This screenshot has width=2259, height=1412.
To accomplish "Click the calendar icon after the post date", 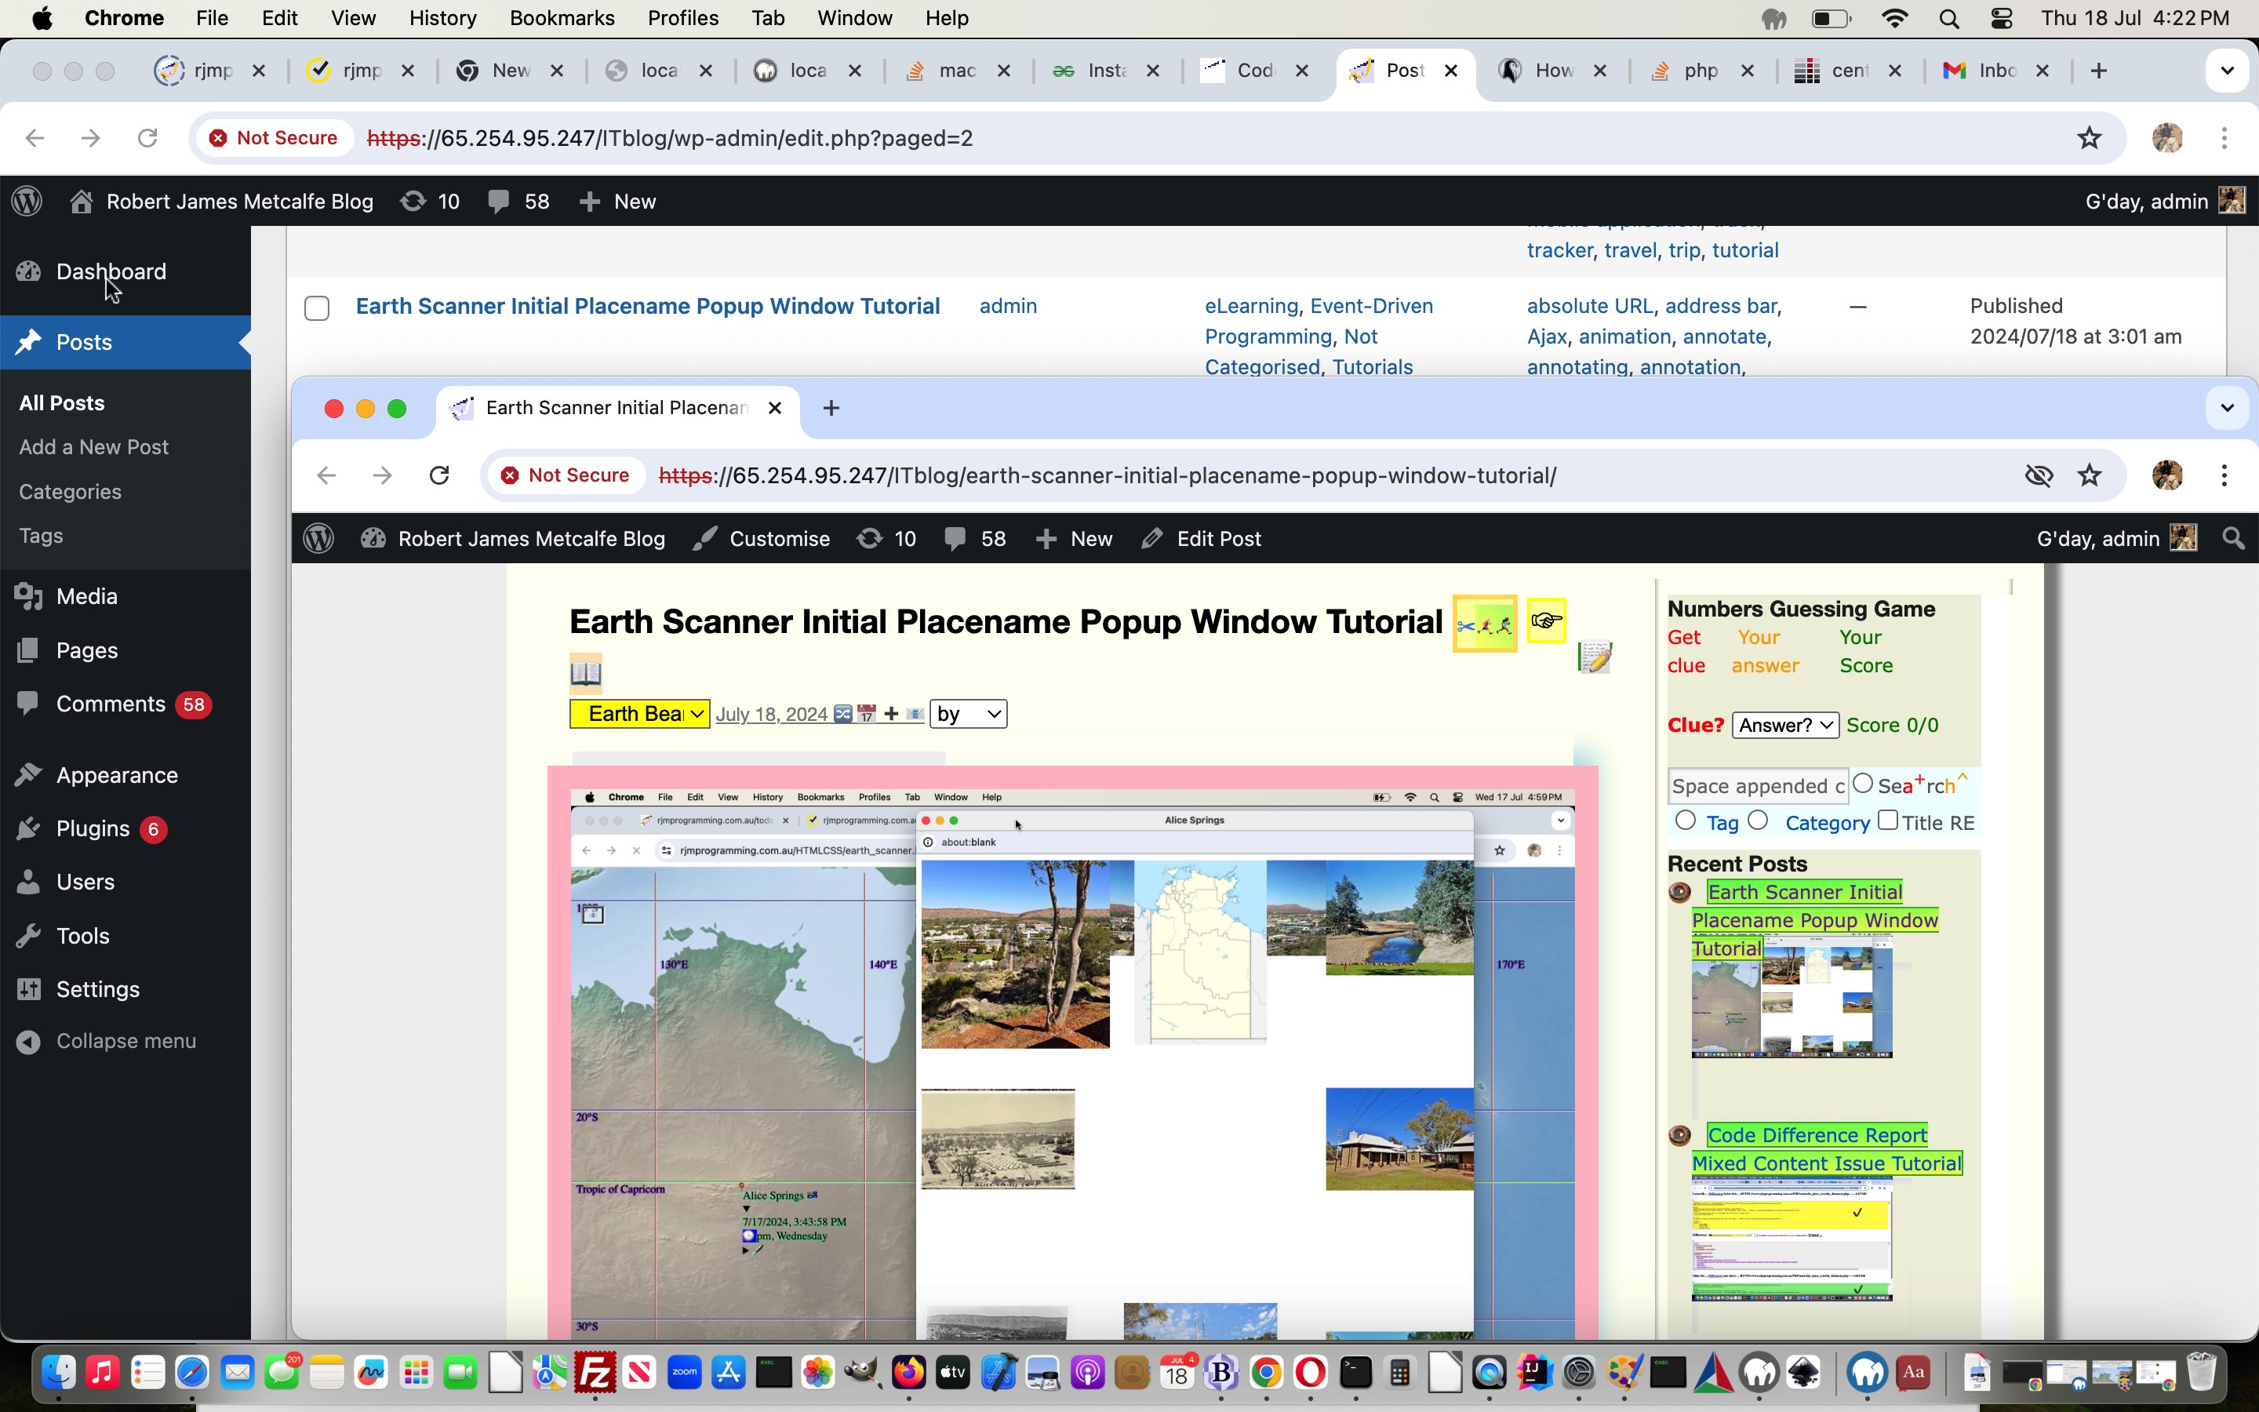I will tap(866, 715).
